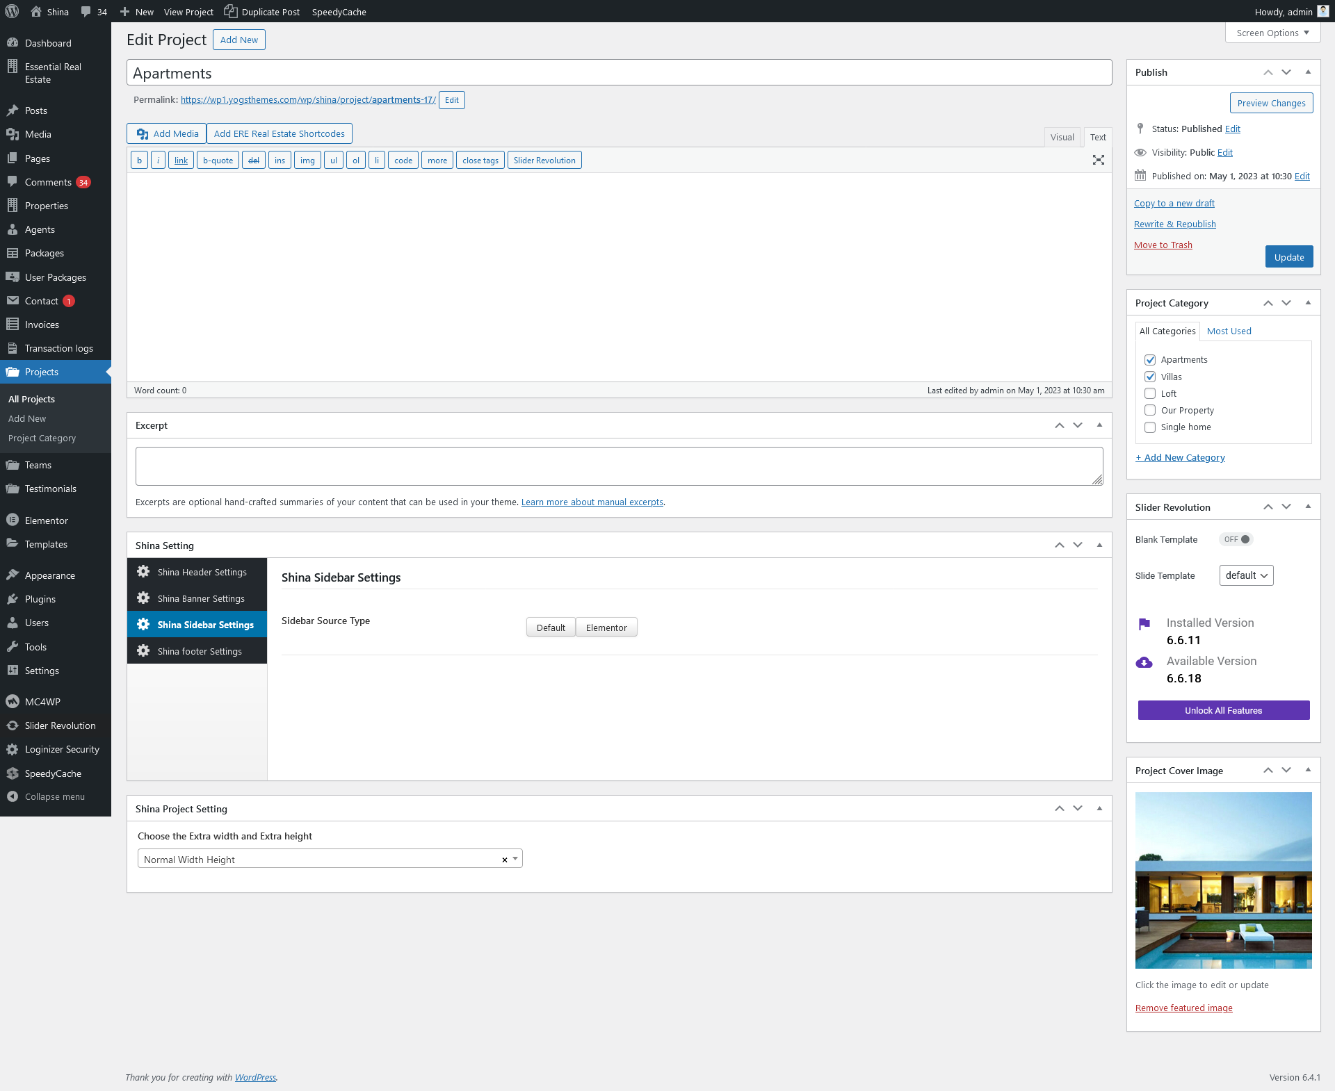This screenshot has height=1091, width=1335.
Task: Click the Slider Revolution sidebar menu icon
Action: click(13, 725)
